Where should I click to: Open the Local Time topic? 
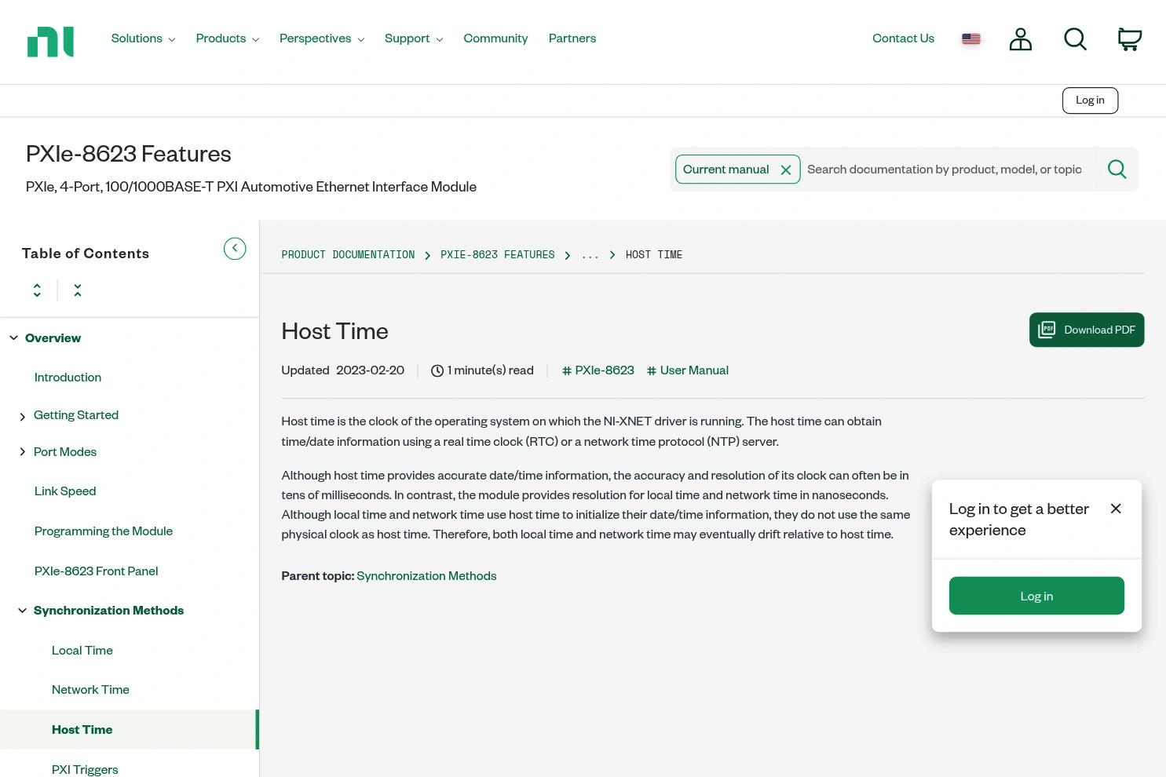[x=82, y=651]
